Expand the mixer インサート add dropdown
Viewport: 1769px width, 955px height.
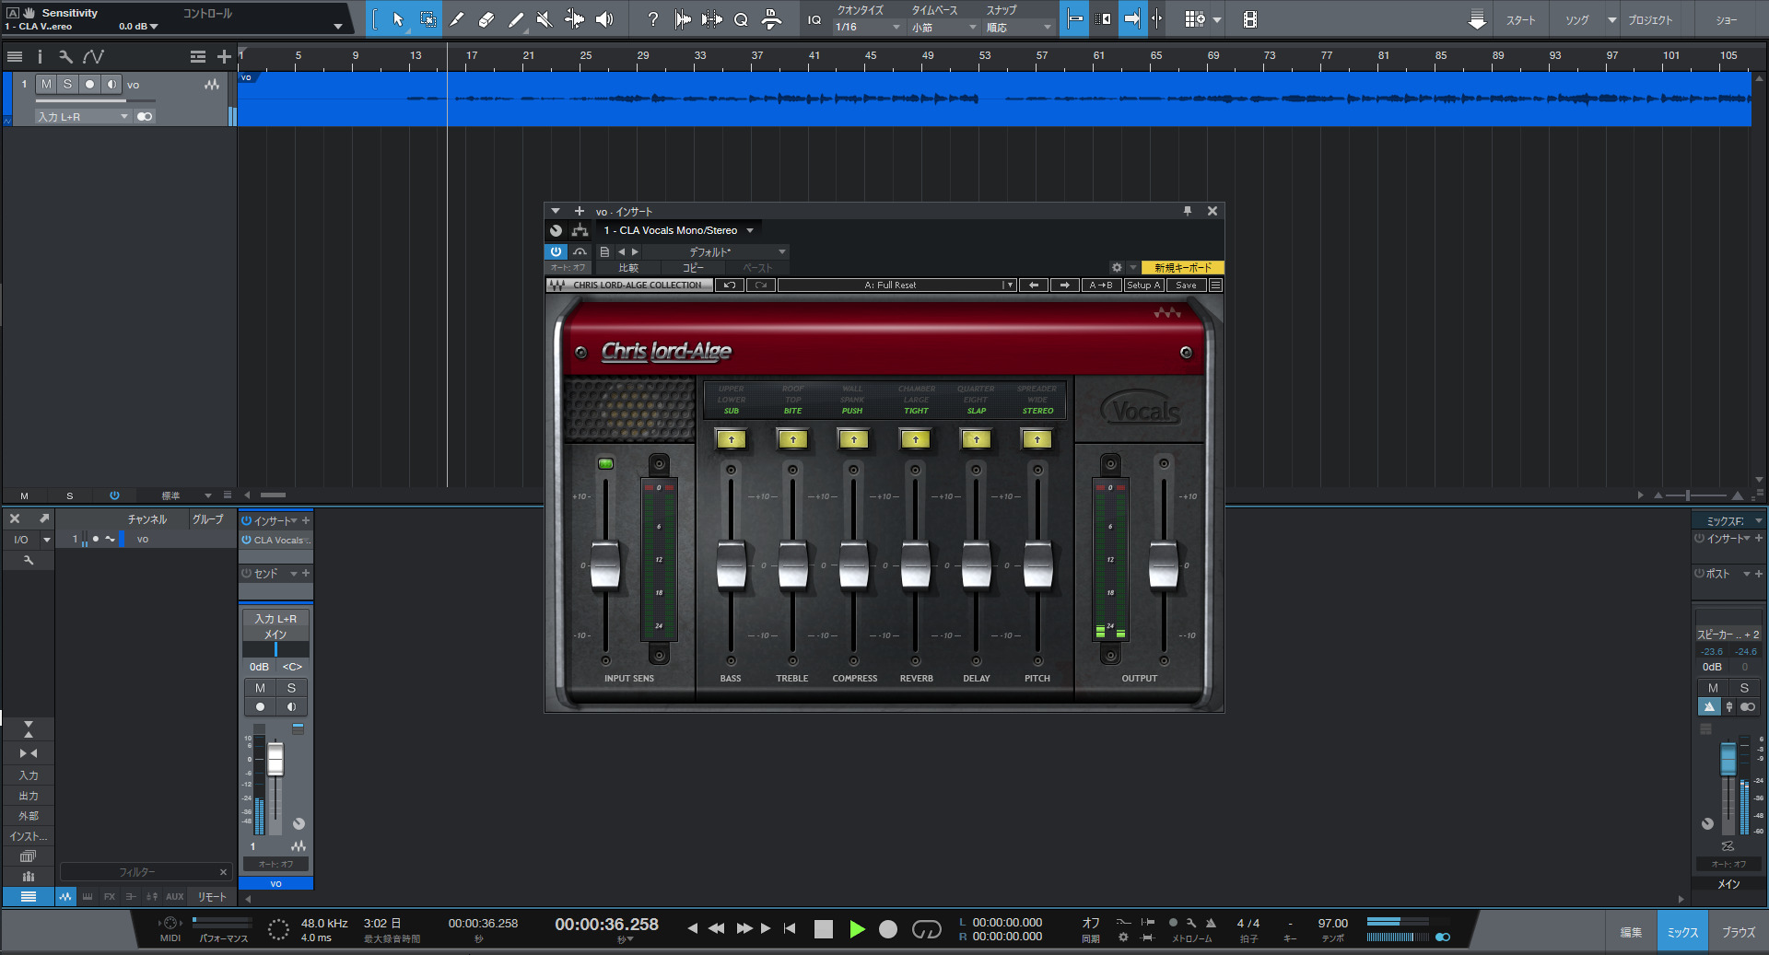pos(305,520)
